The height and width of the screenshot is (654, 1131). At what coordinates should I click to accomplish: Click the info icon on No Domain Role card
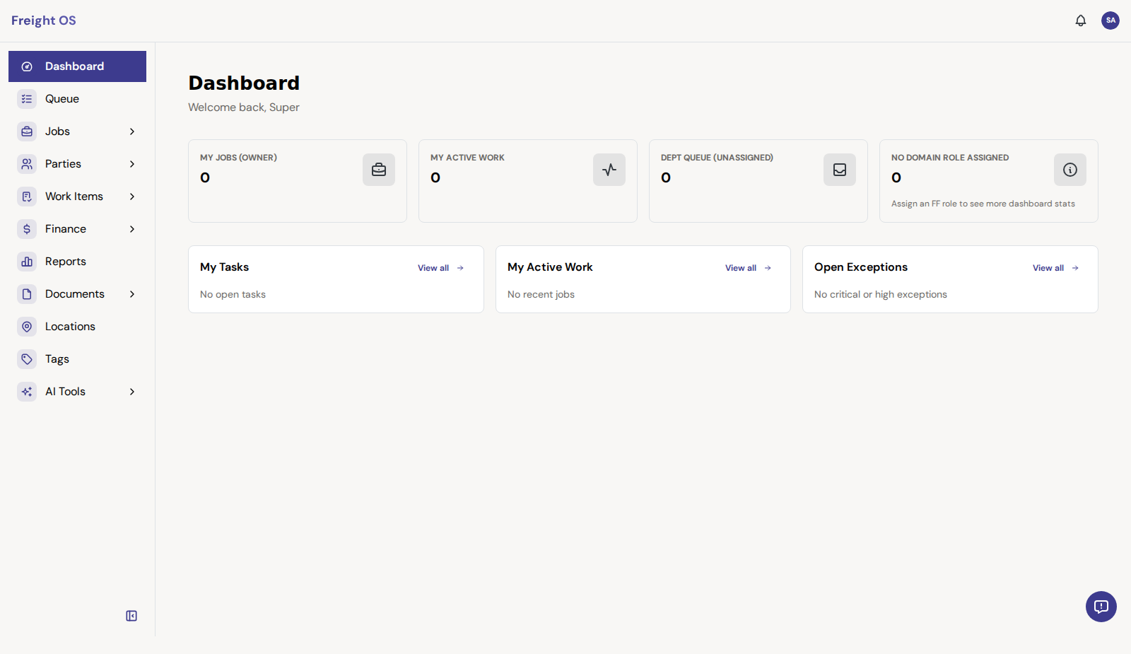[1070, 170]
